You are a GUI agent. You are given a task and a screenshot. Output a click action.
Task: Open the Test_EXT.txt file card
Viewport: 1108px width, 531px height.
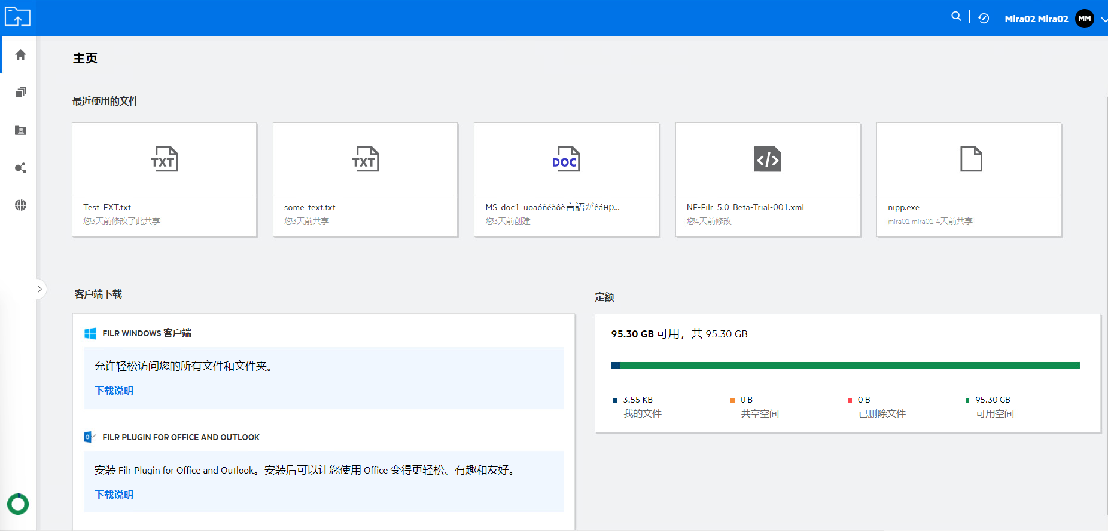click(164, 179)
